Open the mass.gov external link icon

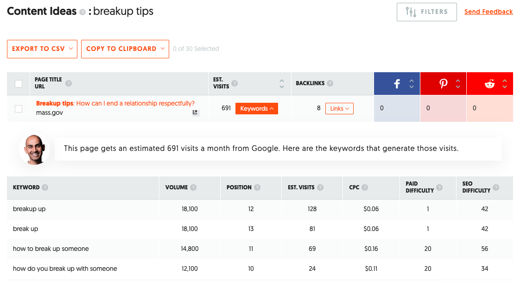click(x=195, y=112)
